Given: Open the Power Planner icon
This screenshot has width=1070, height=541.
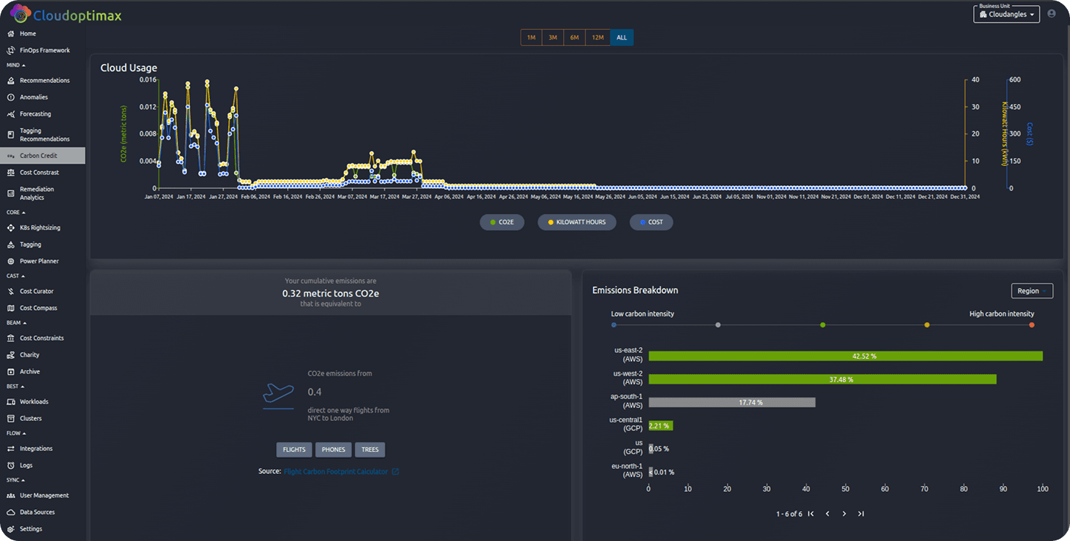Looking at the screenshot, I should tap(11, 262).
